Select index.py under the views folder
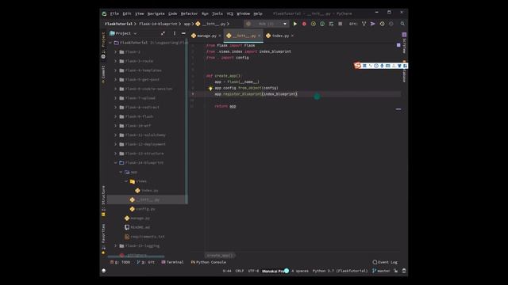This screenshot has height=285, width=508. pyautogui.click(x=150, y=191)
